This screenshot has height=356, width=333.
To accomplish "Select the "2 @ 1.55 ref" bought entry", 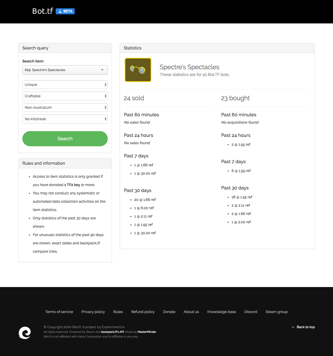I will pos(241,144).
